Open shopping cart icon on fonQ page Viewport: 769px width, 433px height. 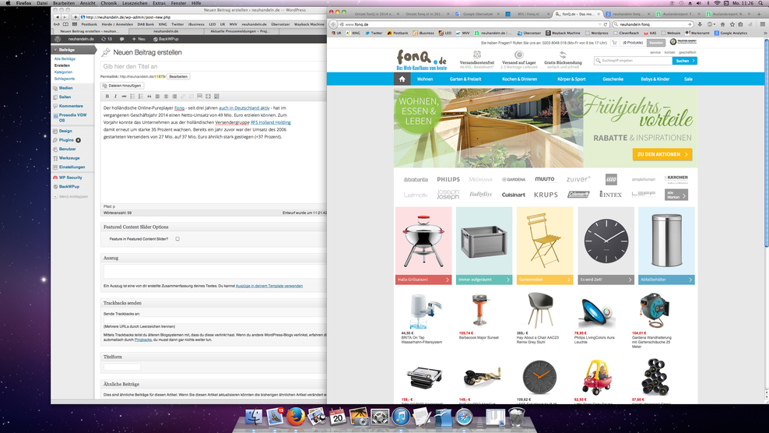click(x=615, y=43)
